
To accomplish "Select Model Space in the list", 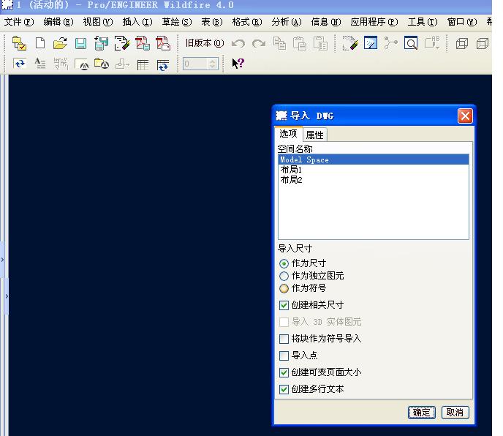I will click(x=374, y=159).
